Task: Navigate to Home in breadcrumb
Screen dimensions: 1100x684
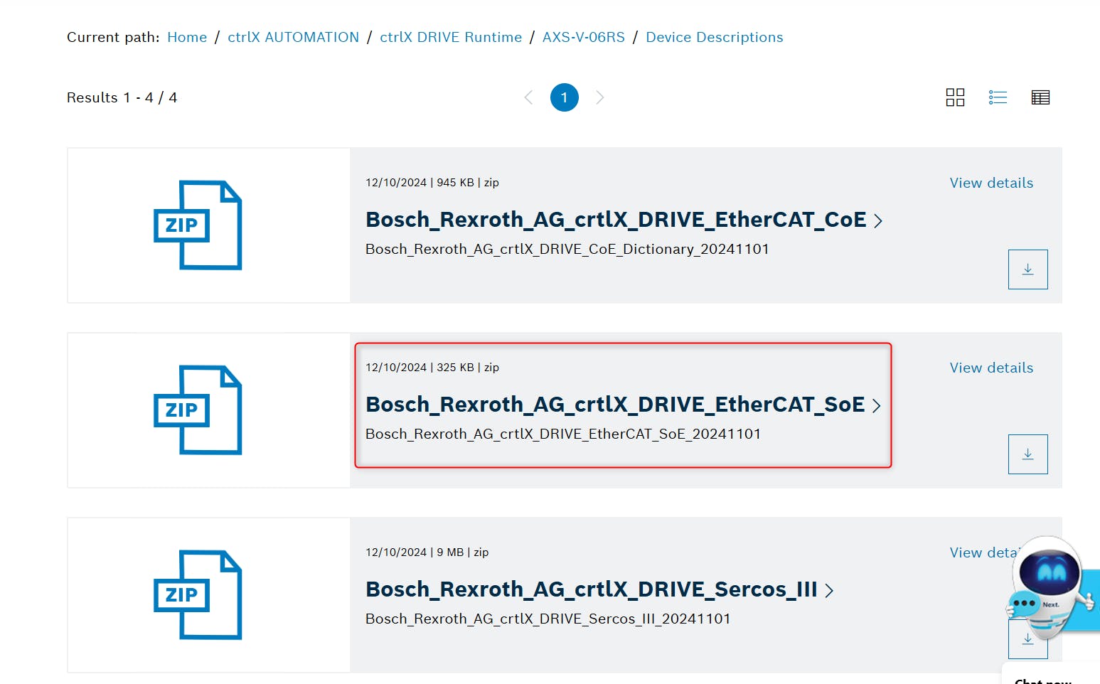Action: tap(187, 37)
